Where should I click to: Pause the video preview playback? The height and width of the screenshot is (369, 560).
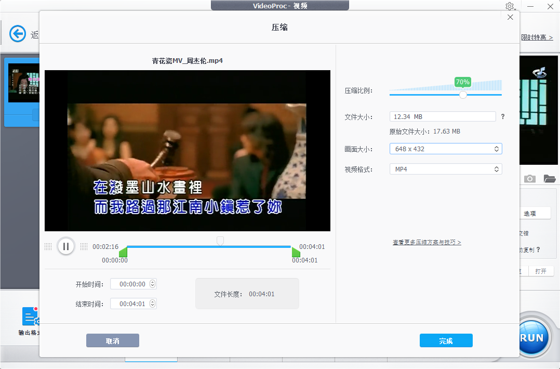66,246
